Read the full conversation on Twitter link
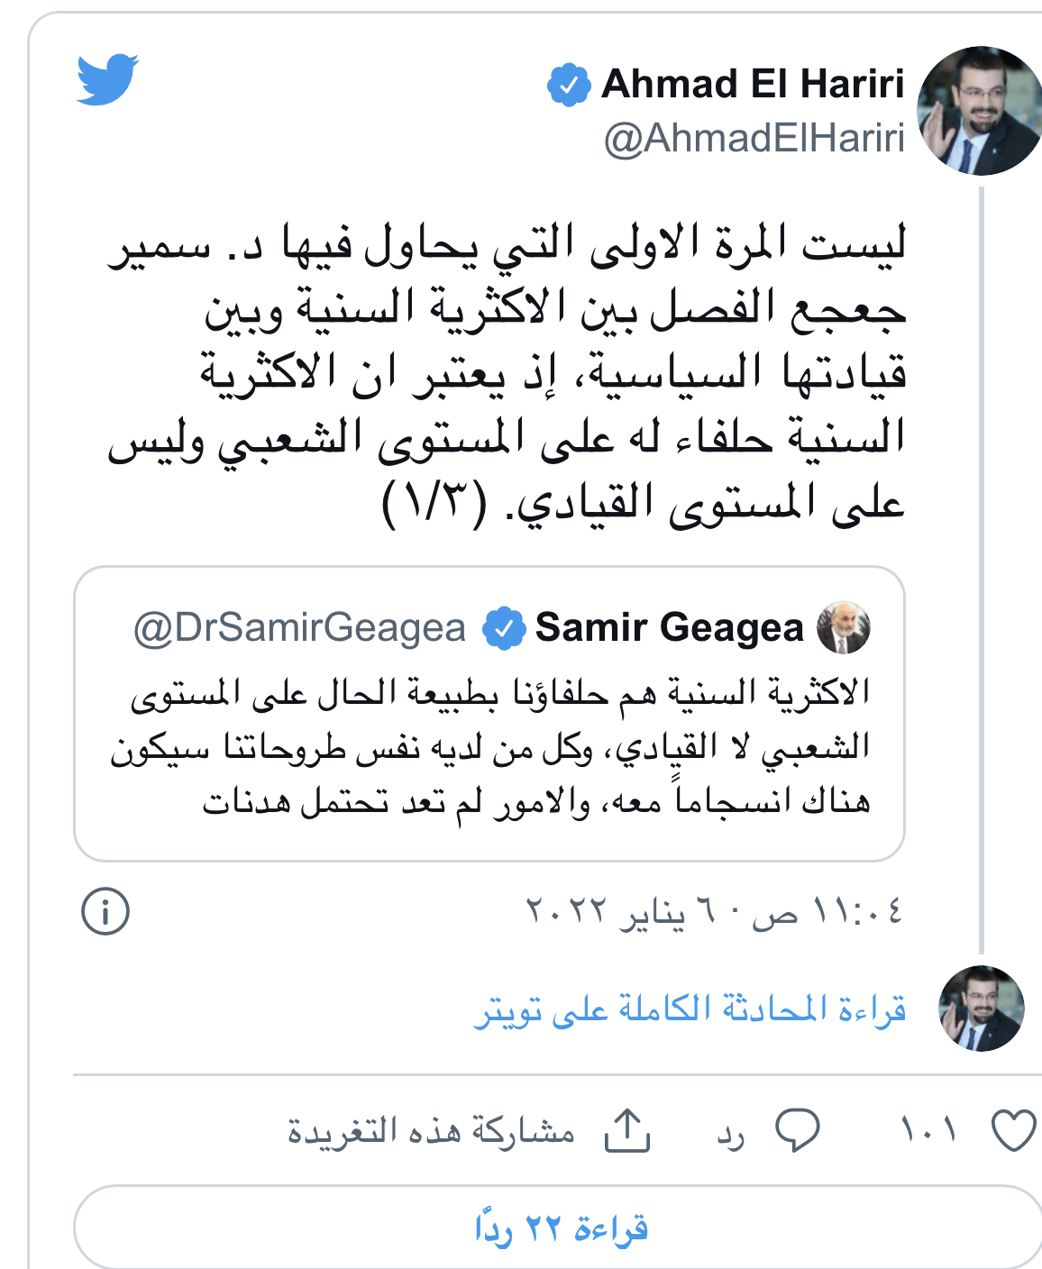 (690, 1009)
